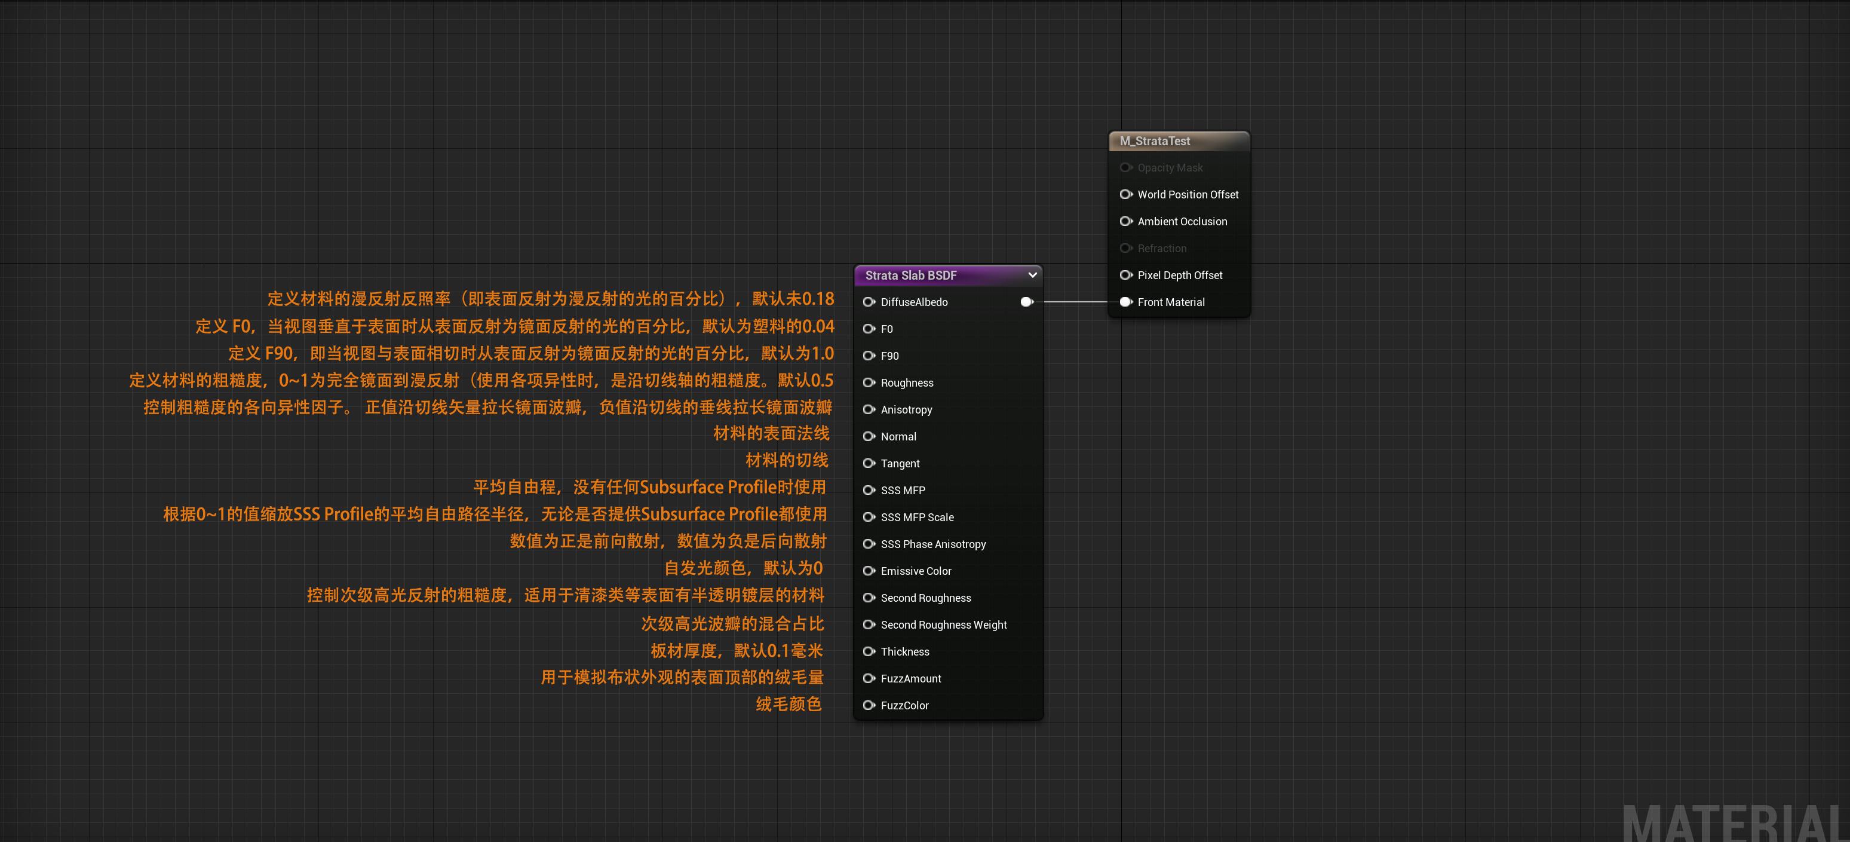Select the 次级高光波瓣的混合占比 comment
Screen dimensions: 1850x842
click(x=732, y=624)
